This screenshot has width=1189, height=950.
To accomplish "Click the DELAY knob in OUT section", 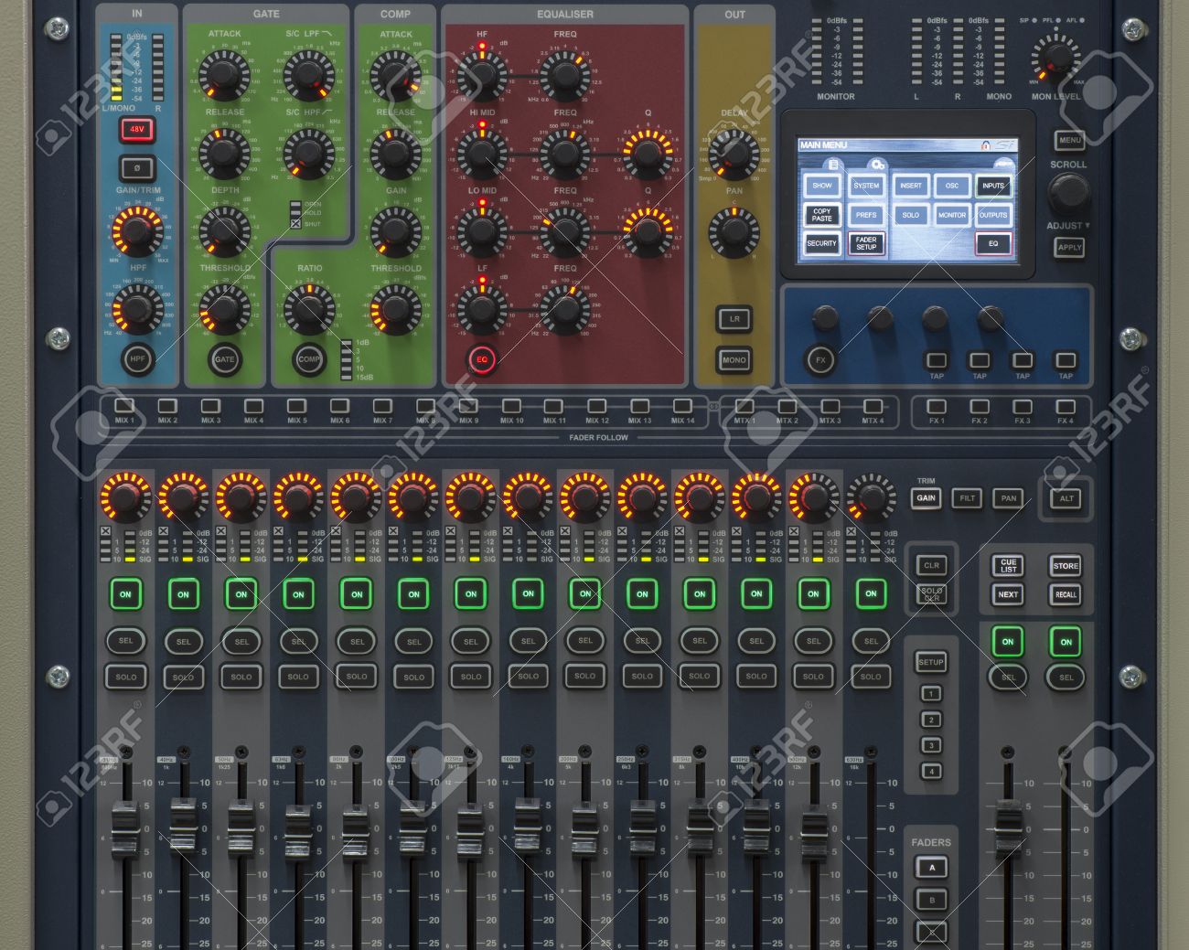I will point(734,154).
